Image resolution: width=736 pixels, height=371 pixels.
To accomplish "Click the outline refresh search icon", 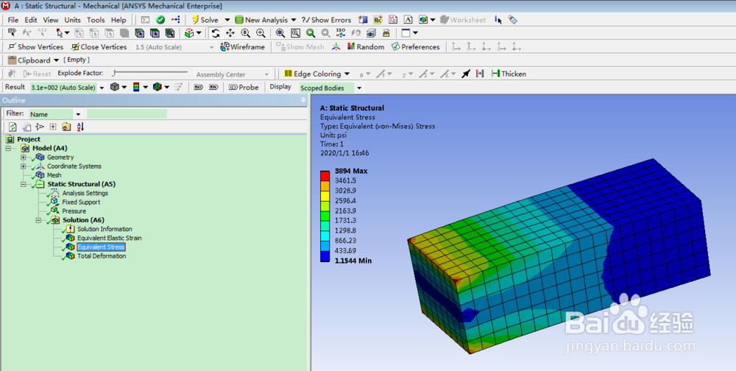I will click(13, 127).
